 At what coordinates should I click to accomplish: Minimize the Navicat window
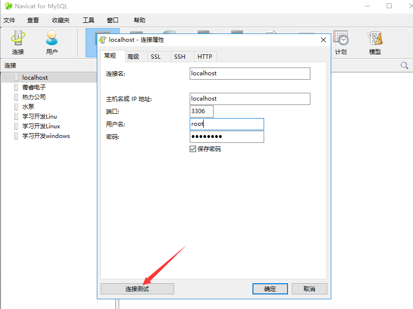pos(367,6)
